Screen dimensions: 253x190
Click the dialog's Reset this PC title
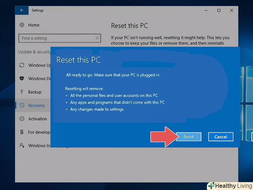point(79,60)
